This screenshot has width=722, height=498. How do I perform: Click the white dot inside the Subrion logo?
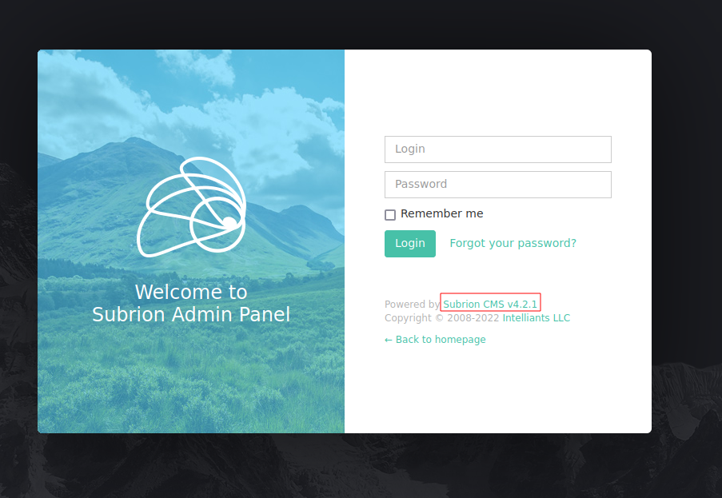(x=229, y=222)
